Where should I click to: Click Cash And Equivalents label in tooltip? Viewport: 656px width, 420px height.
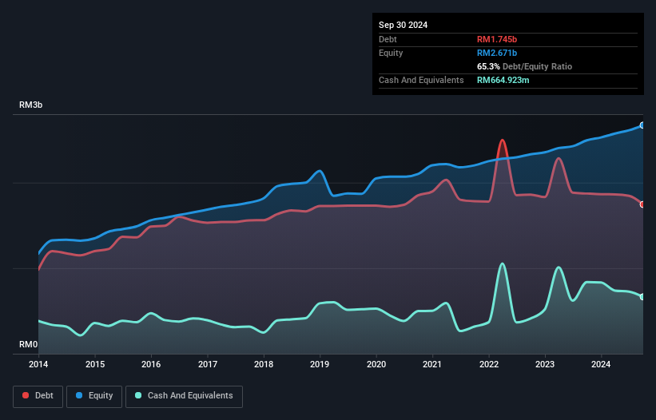(x=421, y=80)
